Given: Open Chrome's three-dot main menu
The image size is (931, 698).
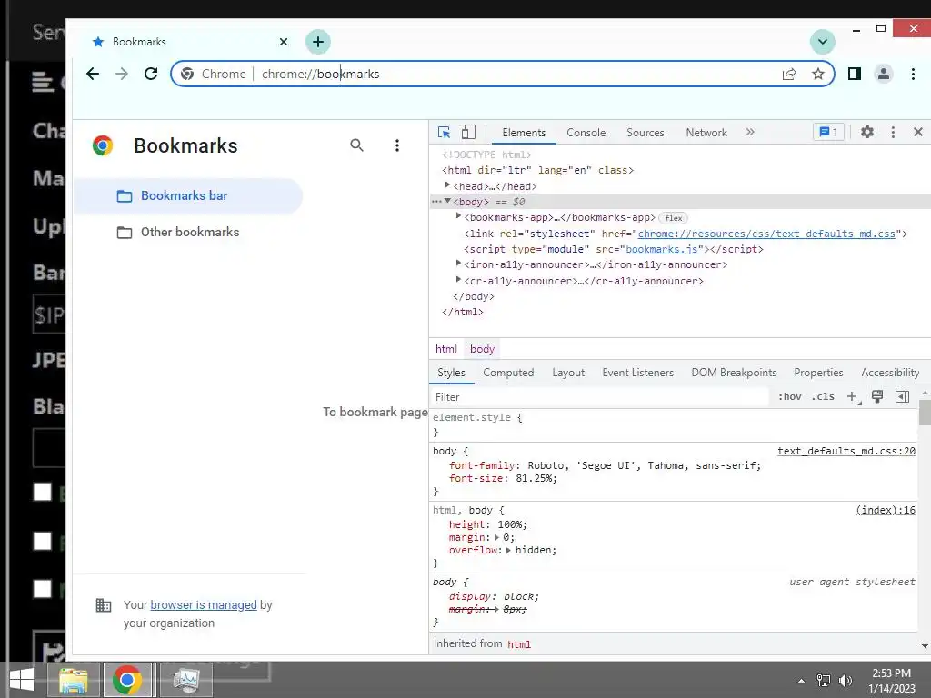Looking at the screenshot, I should (x=913, y=74).
